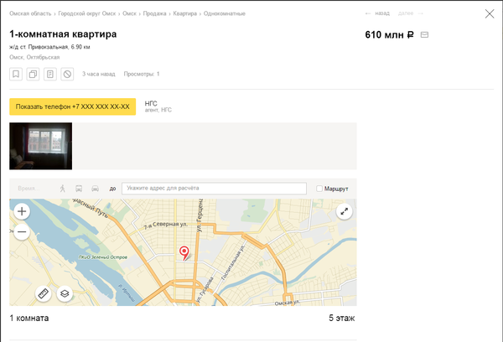
Task: Bookmark this listing with the favorite icon
Action: click(x=16, y=75)
